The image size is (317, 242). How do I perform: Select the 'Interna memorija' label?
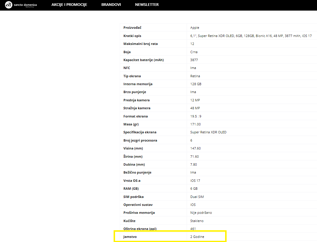138,84
